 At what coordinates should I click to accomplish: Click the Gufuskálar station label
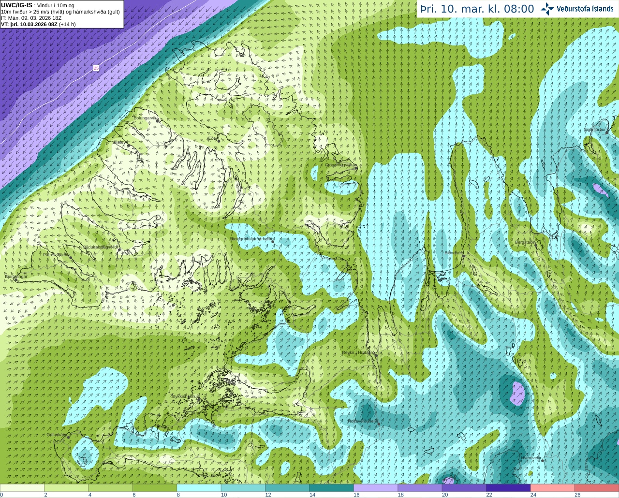[56, 435]
